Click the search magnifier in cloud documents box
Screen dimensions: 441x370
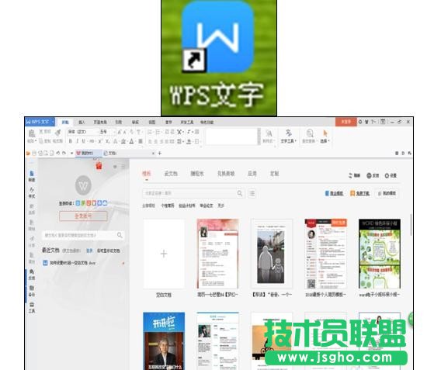point(120,235)
